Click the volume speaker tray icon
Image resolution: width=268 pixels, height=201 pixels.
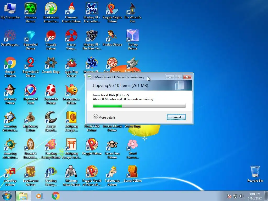242,196
